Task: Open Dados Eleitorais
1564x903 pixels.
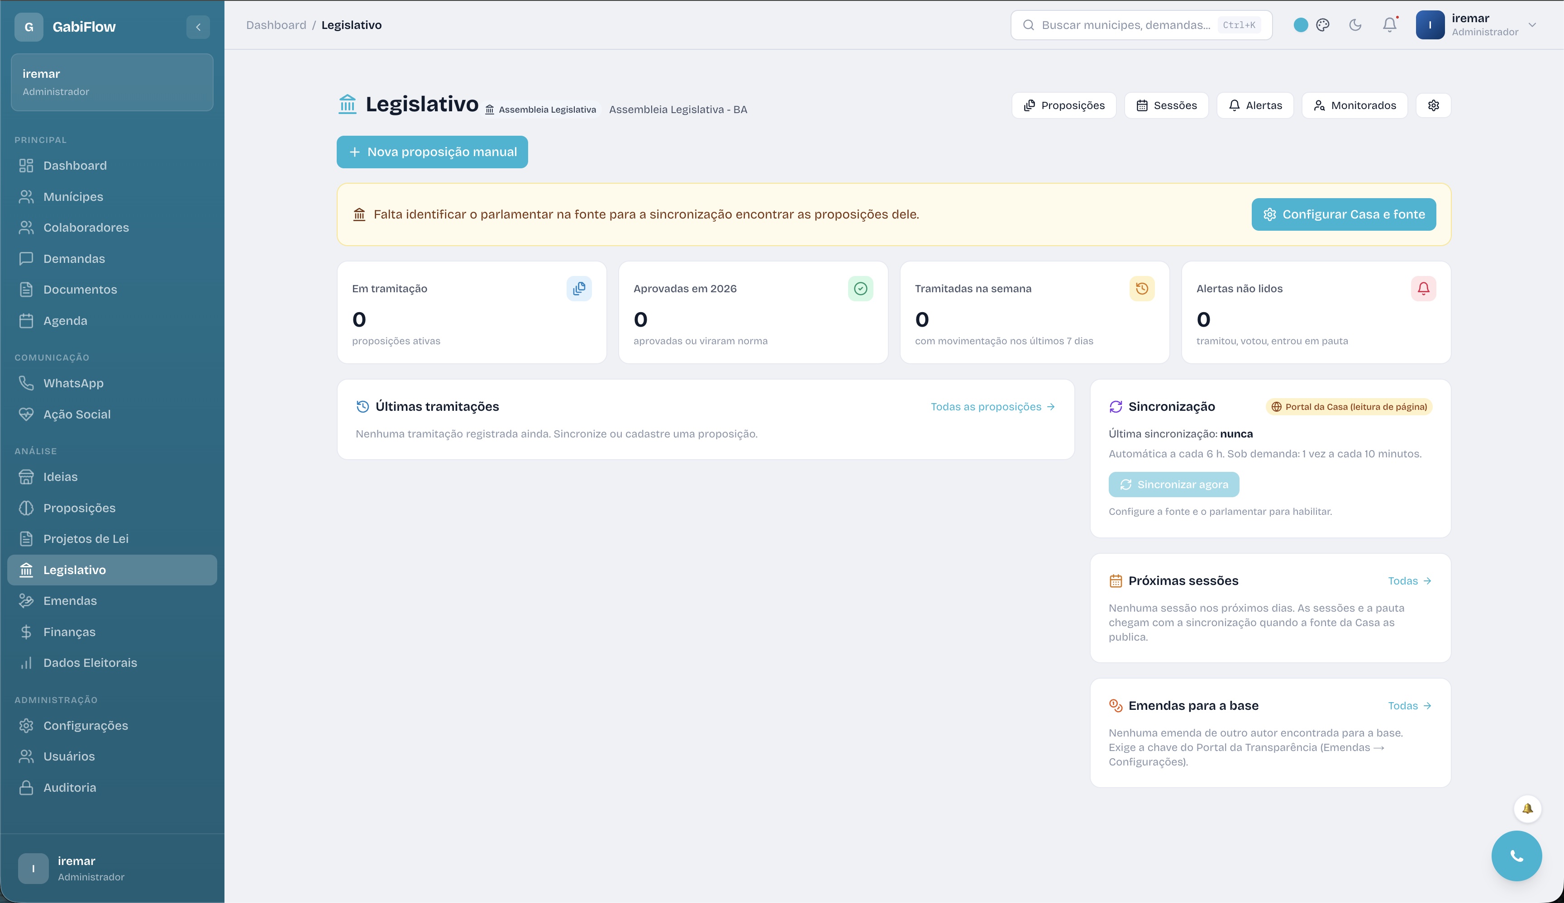Action: click(x=112, y=663)
